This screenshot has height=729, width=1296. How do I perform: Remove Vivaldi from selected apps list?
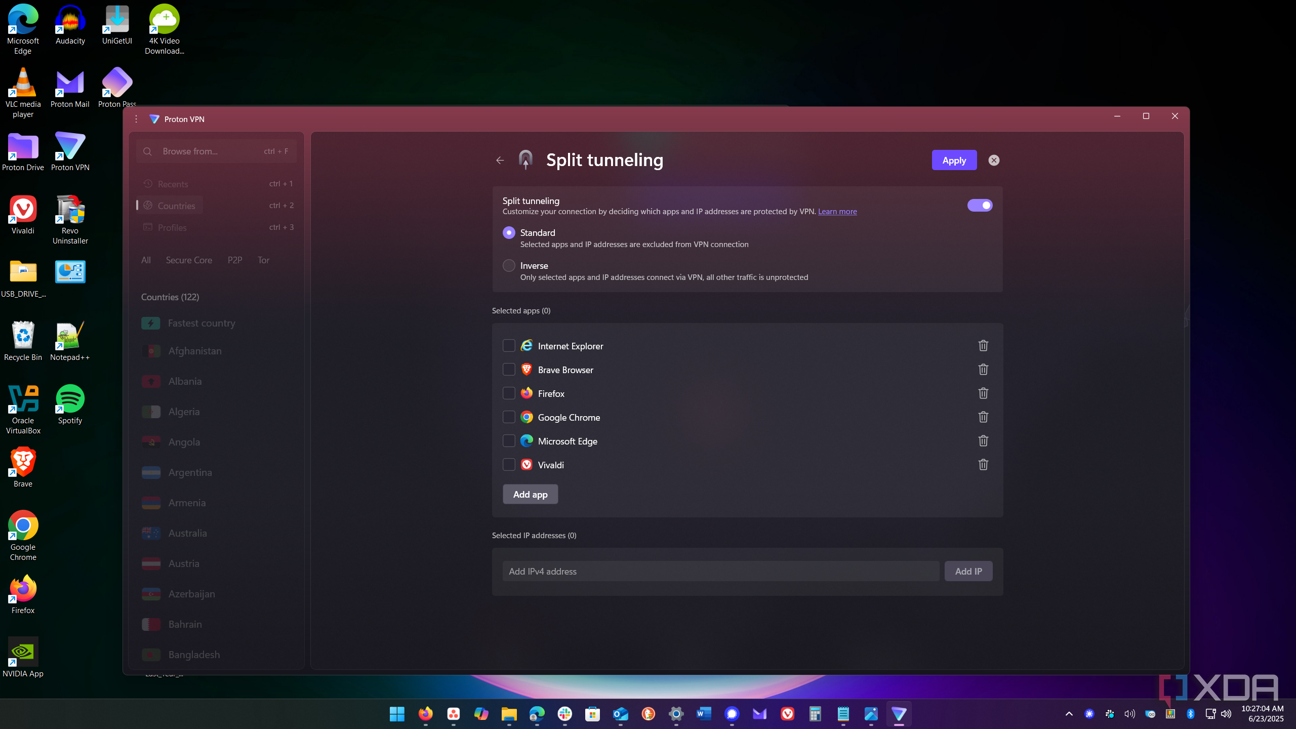pos(983,465)
